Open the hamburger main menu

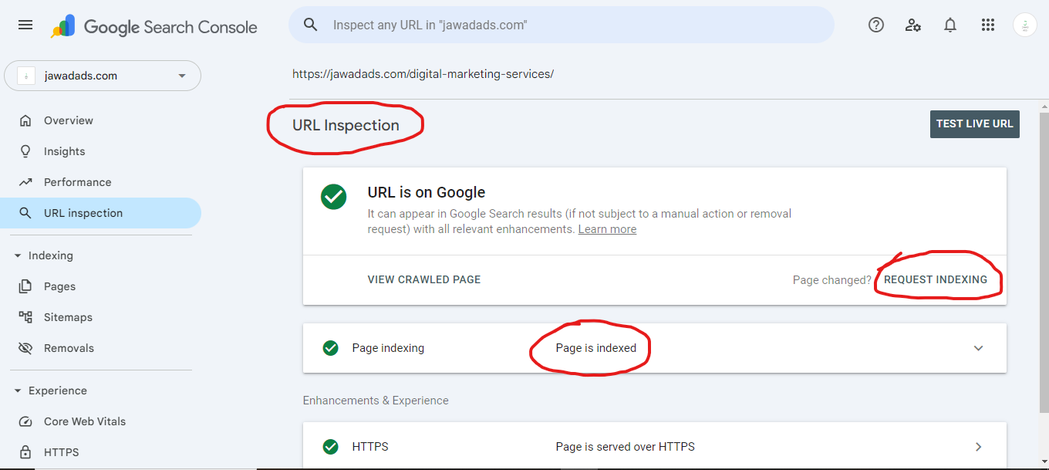pyautogui.click(x=25, y=25)
